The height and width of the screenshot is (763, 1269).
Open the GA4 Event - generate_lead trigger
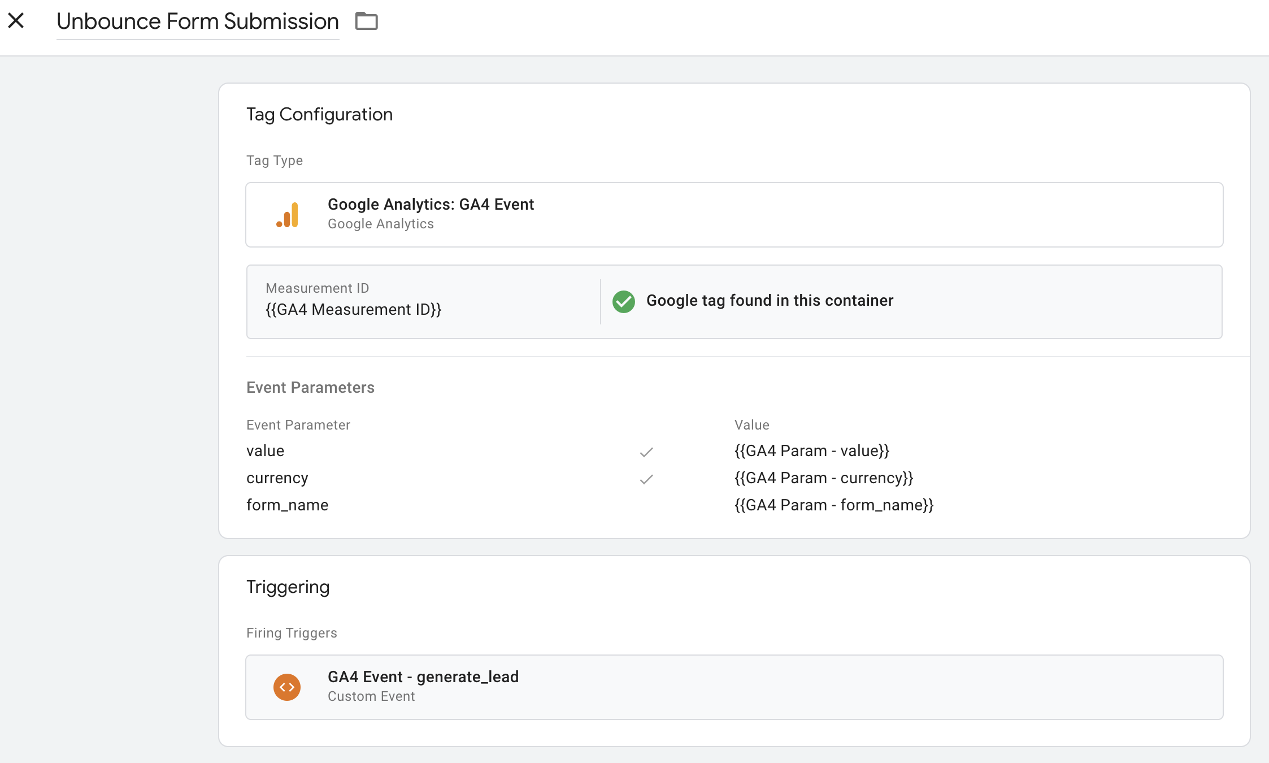click(423, 677)
